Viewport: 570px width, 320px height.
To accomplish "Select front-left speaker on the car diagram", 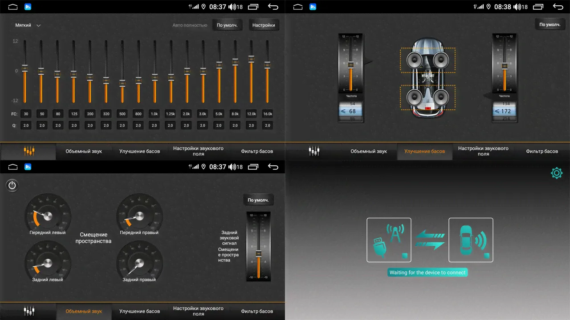I will (x=414, y=60).
